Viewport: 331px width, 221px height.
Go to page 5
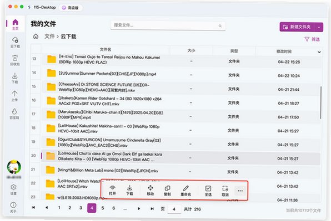click(x=103, y=208)
